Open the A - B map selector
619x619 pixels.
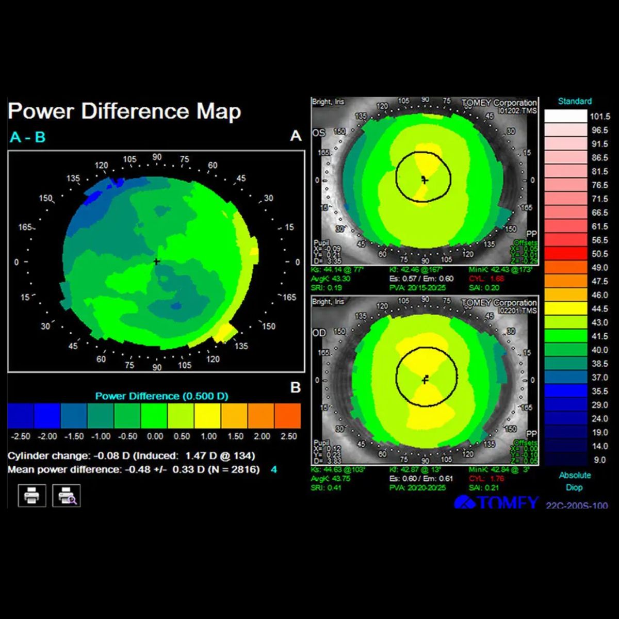point(27,138)
